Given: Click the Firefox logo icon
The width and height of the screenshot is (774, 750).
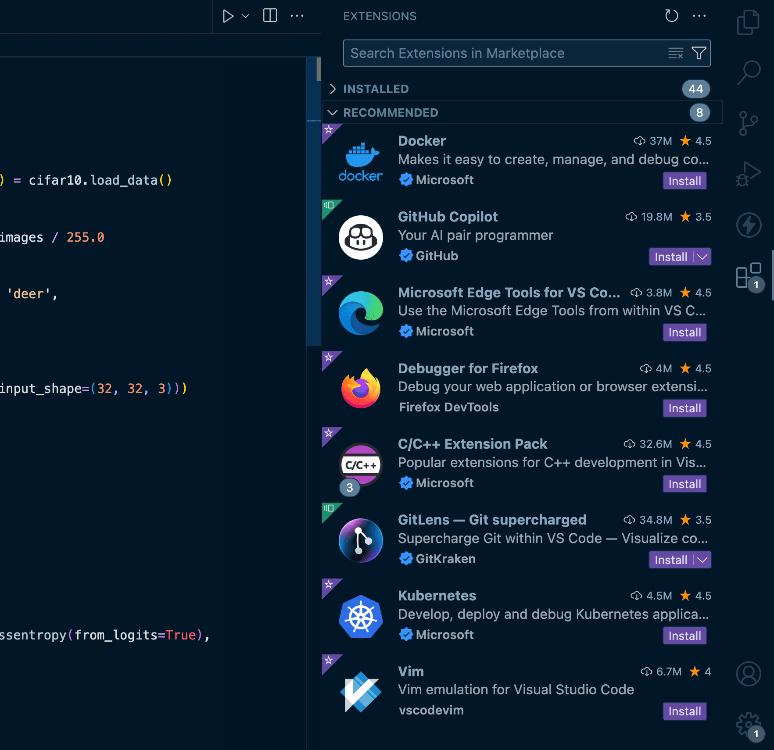Looking at the screenshot, I should point(361,389).
